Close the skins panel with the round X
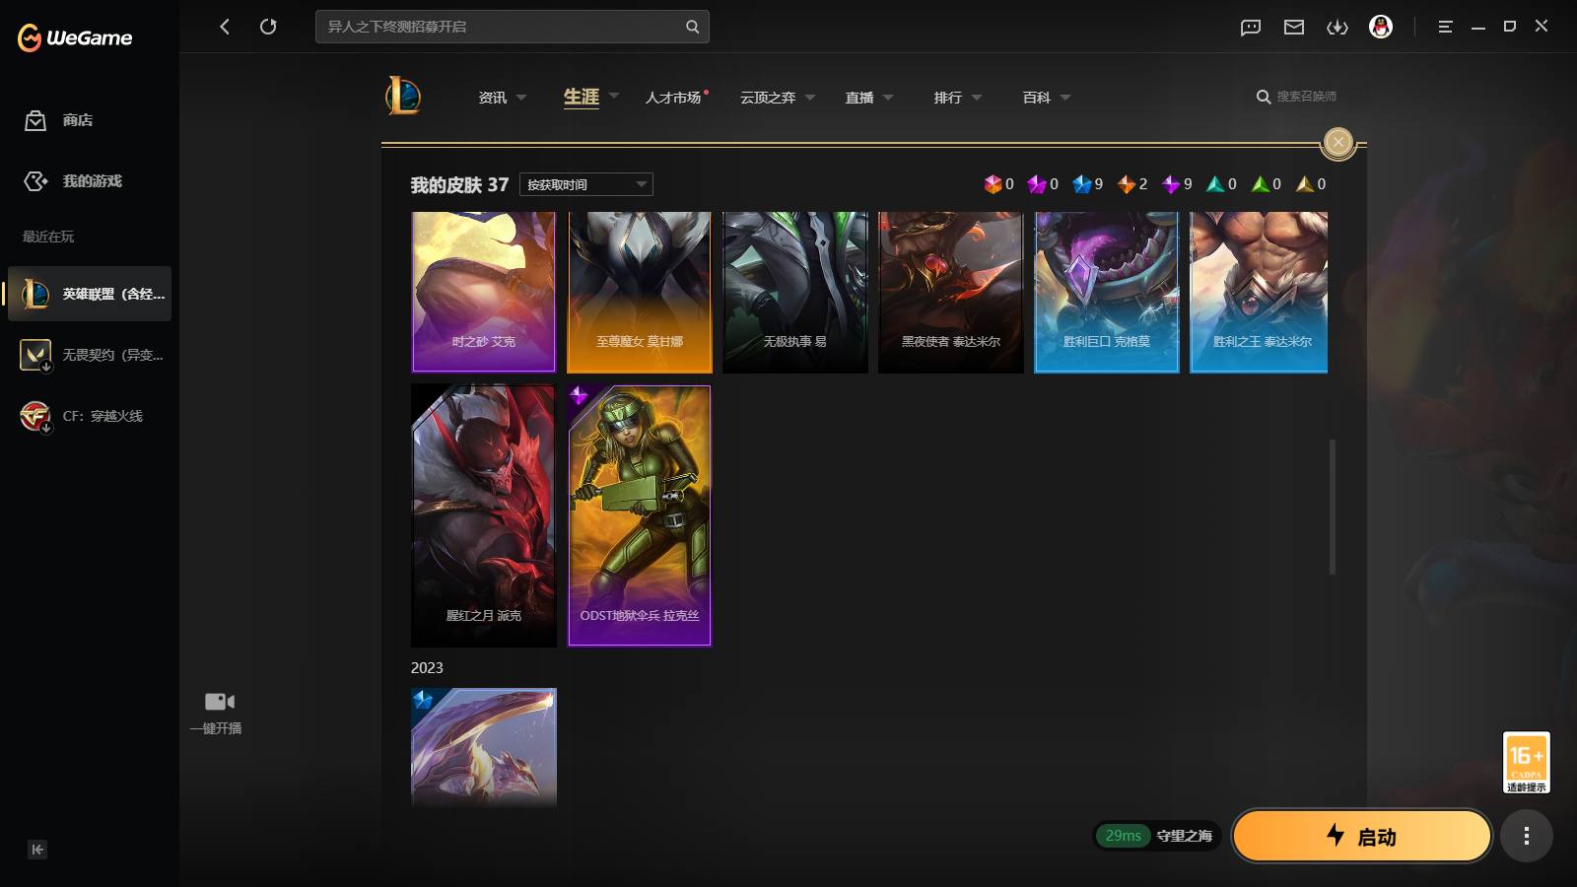The height and width of the screenshot is (887, 1577). point(1338,142)
